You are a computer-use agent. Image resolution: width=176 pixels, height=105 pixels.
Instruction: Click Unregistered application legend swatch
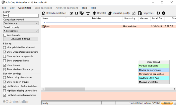[x=154, y=74]
